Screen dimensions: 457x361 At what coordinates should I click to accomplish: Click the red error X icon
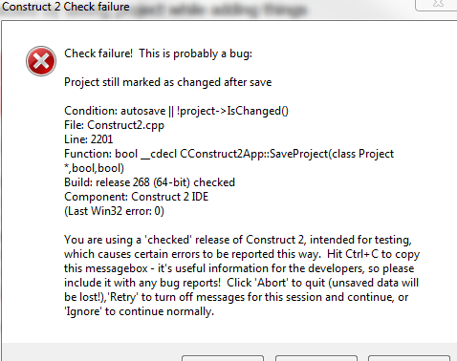coord(41,61)
